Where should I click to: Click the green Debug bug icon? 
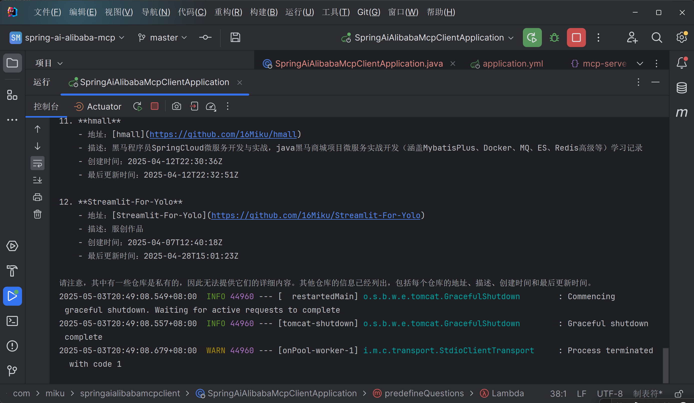tap(554, 38)
